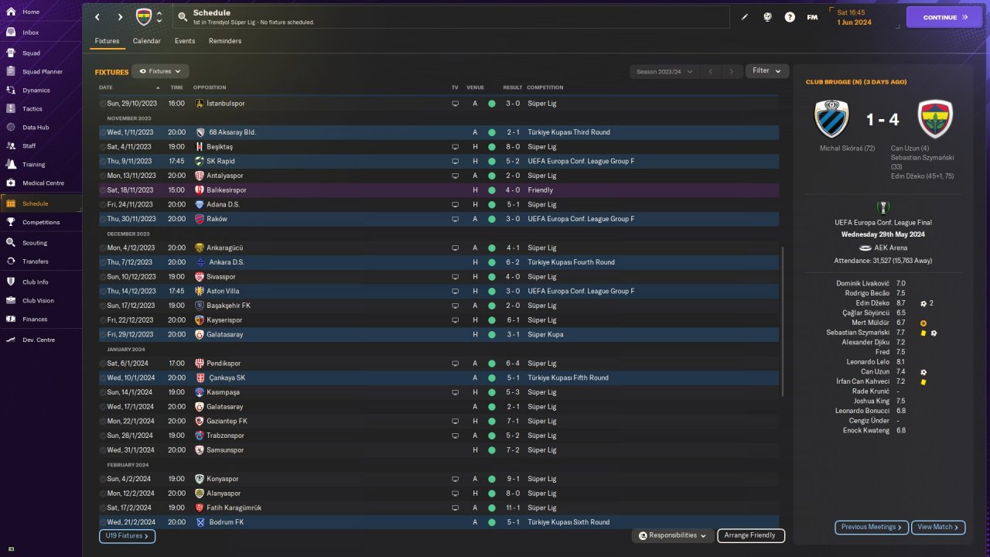Screen dimensions: 990x557
Task: Click the Arrange Friendly button
Action: pyautogui.click(x=751, y=535)
